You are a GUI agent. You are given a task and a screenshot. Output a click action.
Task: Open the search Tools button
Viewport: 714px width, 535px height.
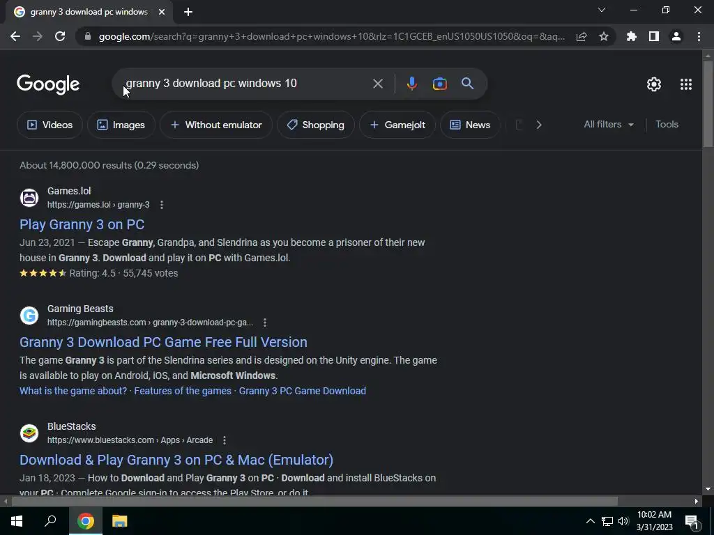(x=667, y=124)
